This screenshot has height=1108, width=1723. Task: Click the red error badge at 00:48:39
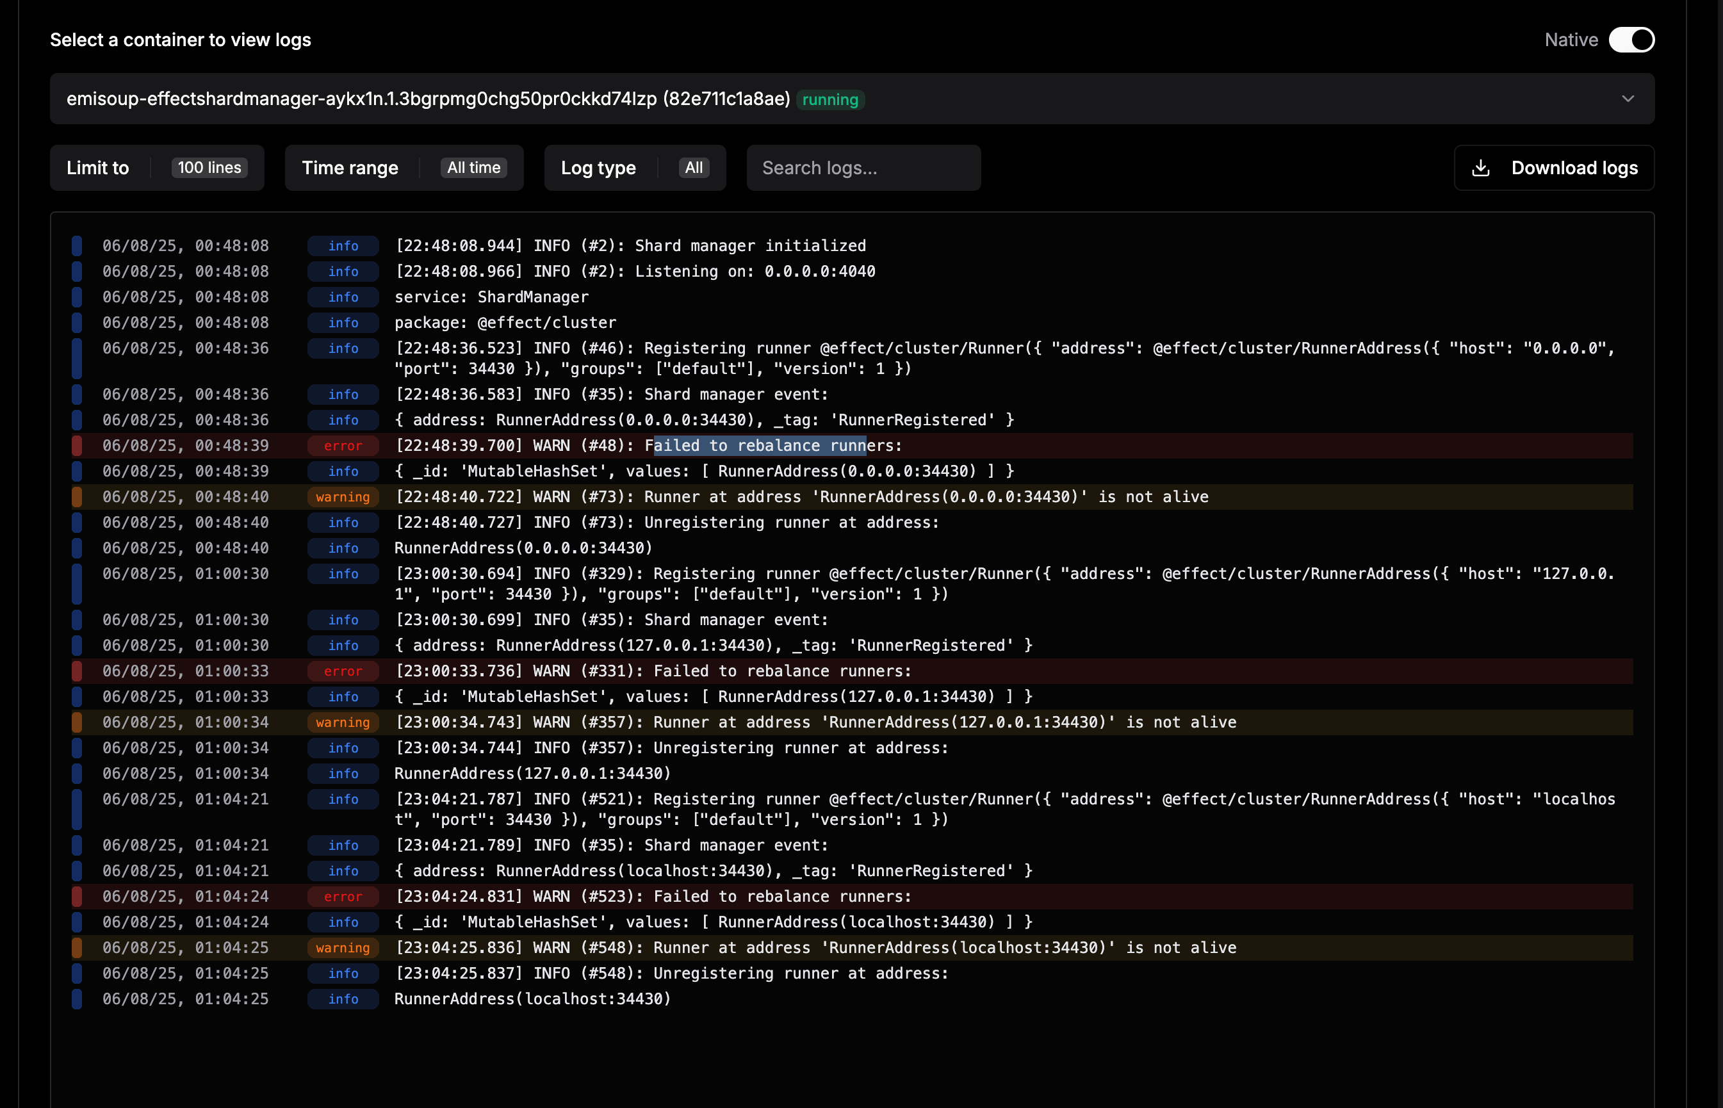point(343,446)
